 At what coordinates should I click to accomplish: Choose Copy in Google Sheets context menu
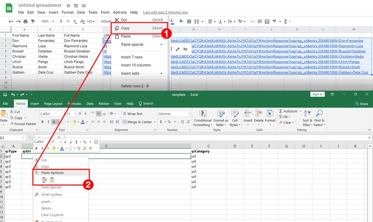pyautogui.click(x=125, y=28)
